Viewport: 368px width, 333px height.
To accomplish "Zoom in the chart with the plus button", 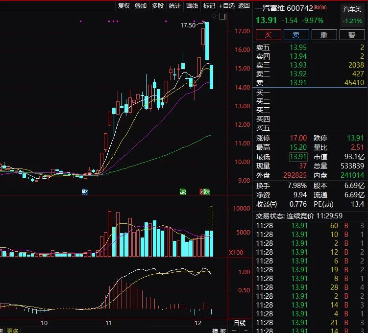I will pyautogui.click(x=234, y=331).
